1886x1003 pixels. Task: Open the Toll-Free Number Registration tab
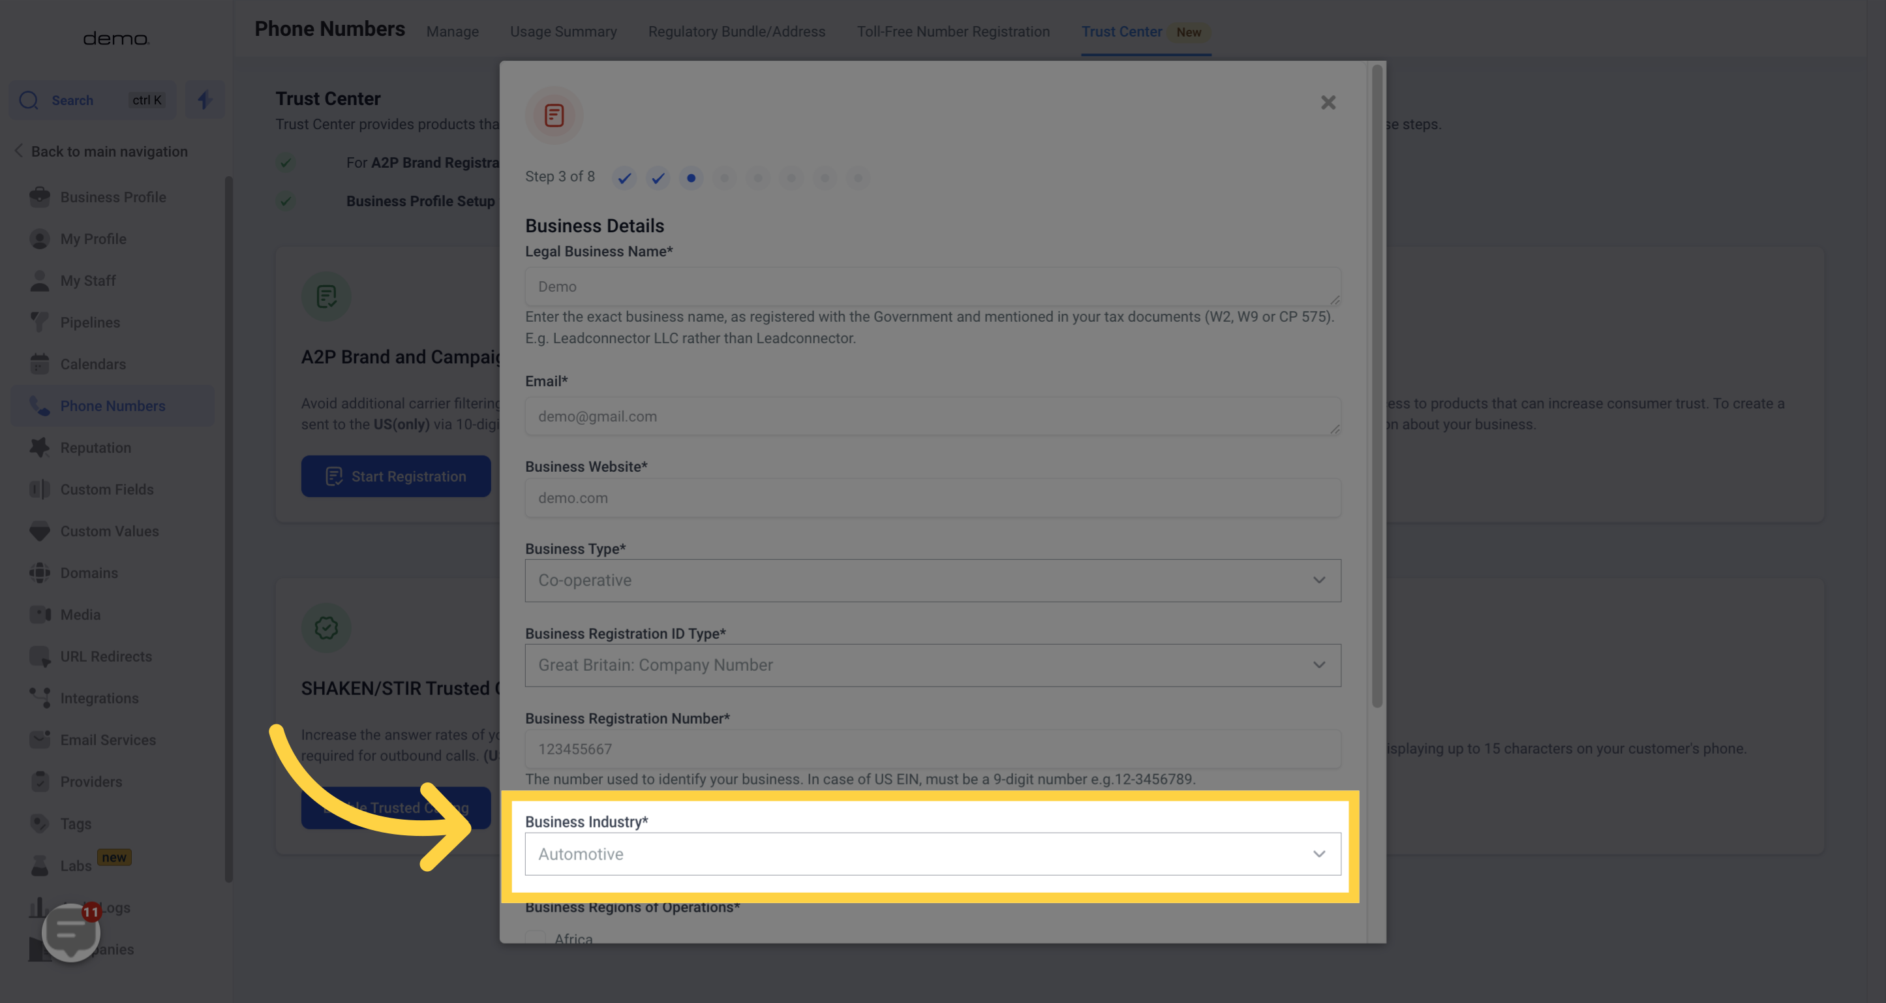(952, 31)
